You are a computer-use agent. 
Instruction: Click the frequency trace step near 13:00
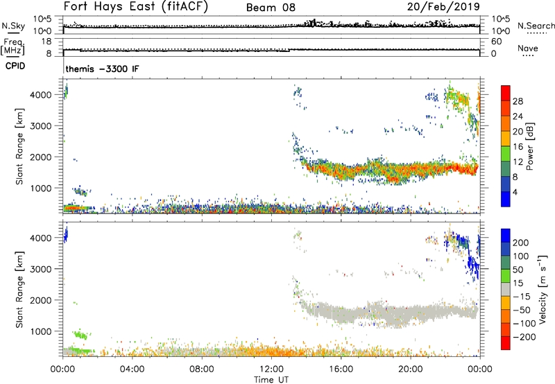[x=289, y=50]
